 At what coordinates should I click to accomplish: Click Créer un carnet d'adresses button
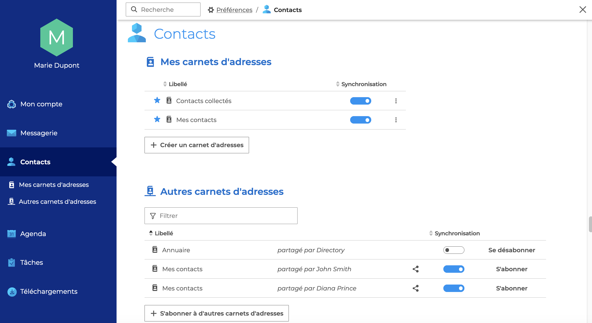pos(197,145)
